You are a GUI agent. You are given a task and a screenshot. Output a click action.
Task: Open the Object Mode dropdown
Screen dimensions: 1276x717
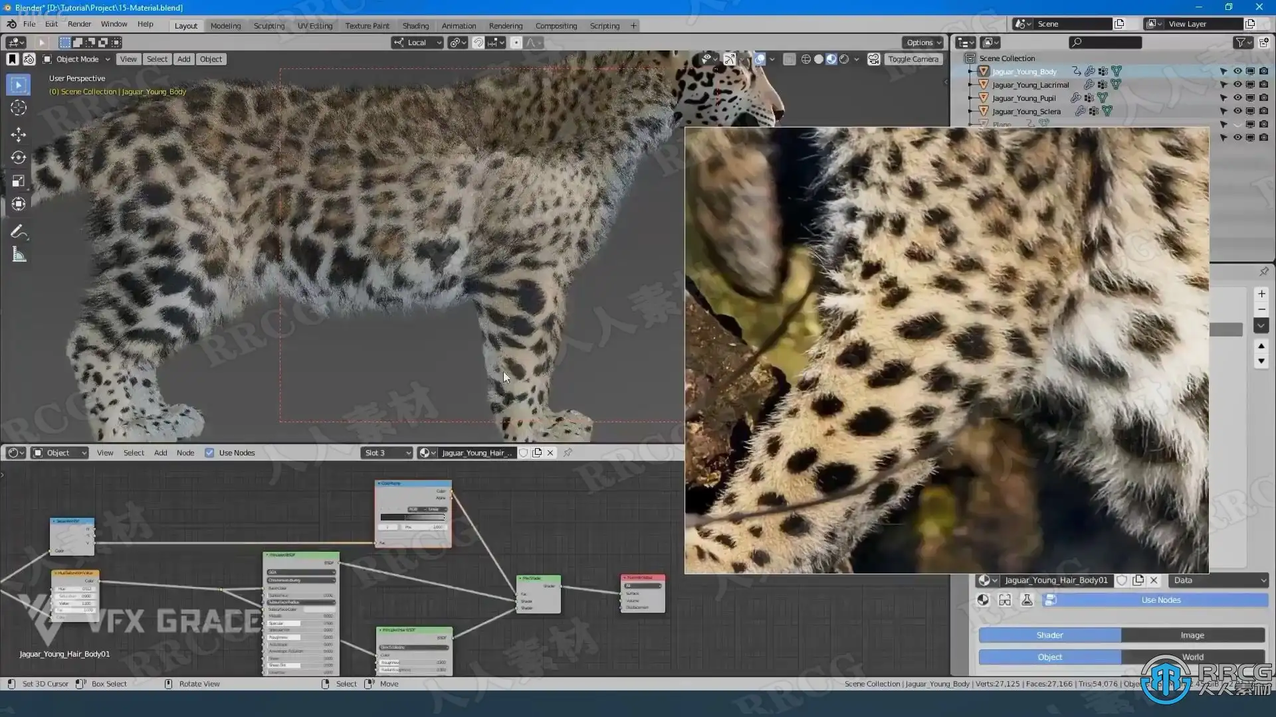(x=76, y=59)
